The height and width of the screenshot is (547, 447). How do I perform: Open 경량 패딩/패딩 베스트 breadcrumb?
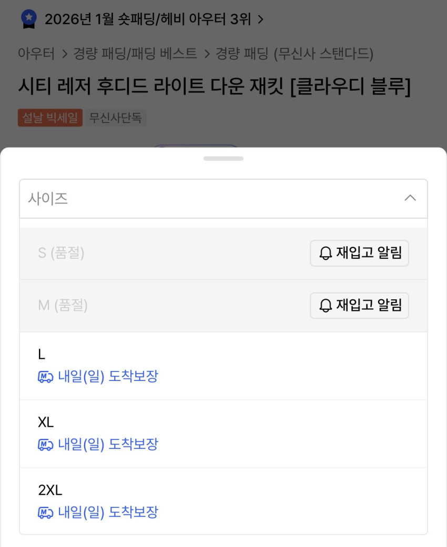pos(136,53)
